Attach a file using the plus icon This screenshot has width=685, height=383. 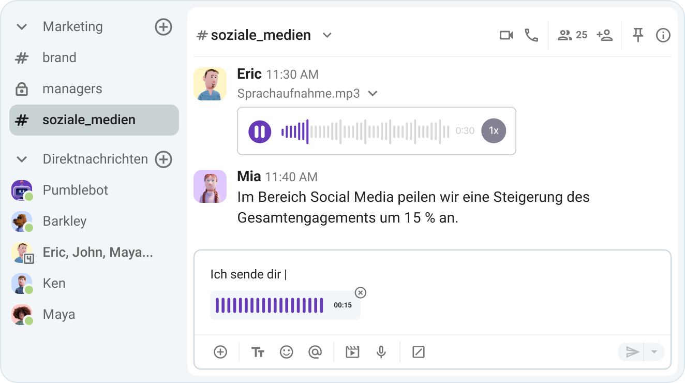220,352
